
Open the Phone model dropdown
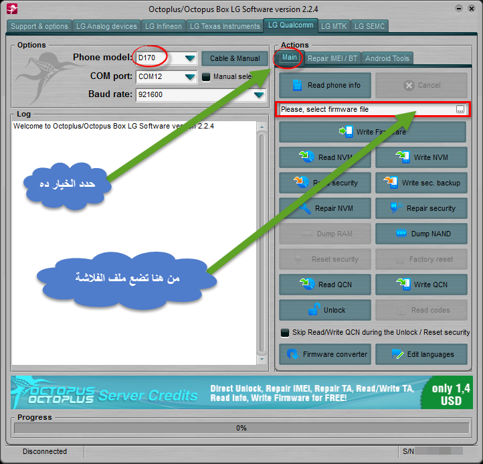(190, 58)
